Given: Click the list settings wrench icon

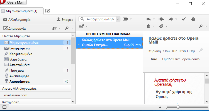Looking at the screenshot, I should click(82, 26).
